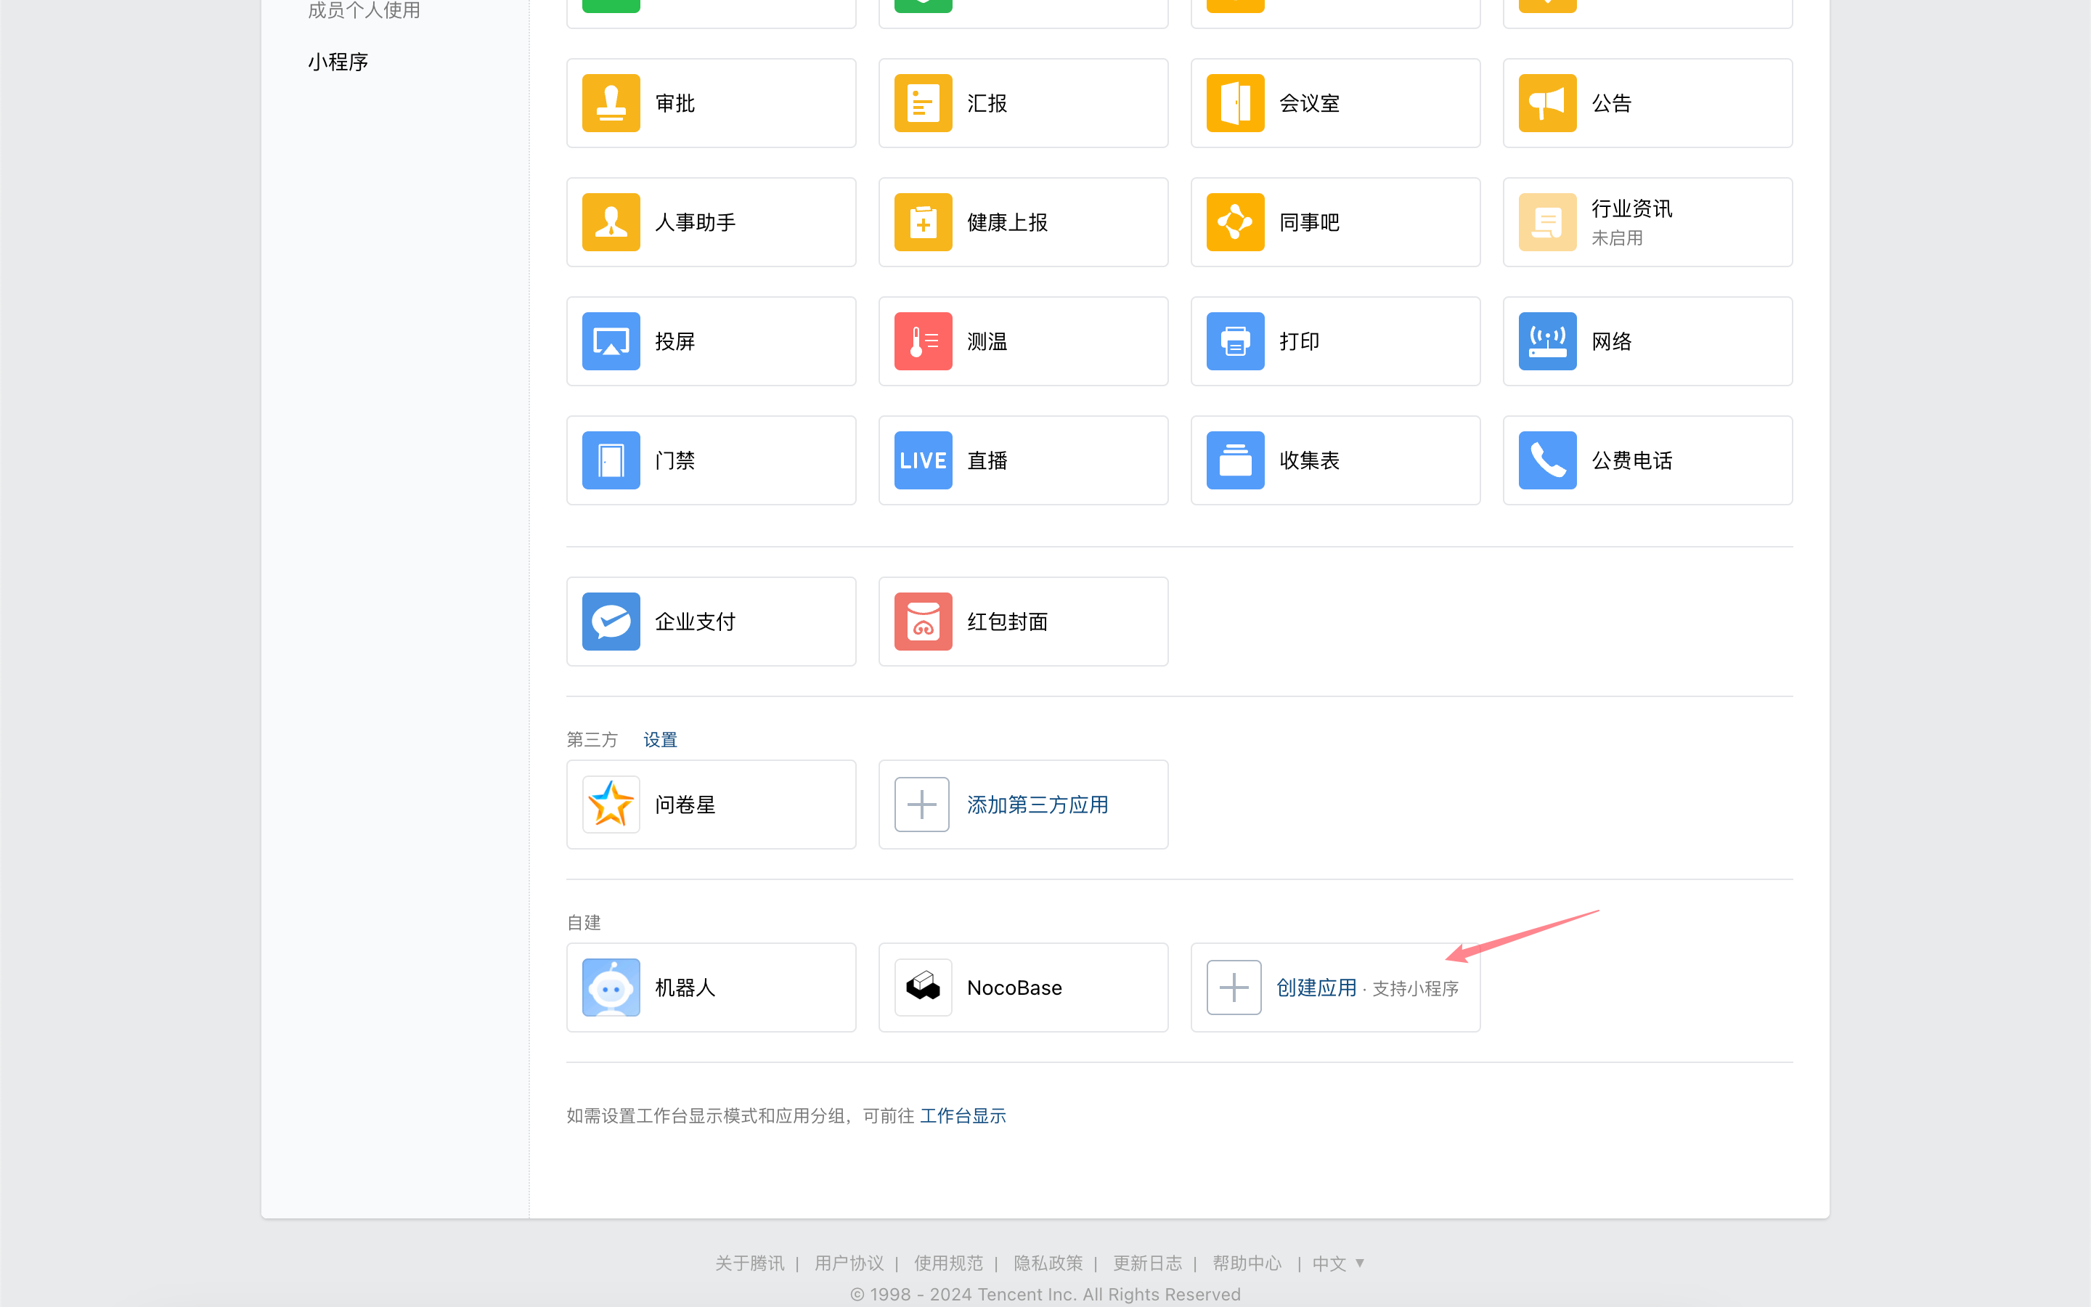Open the 测温 thermometer icon
This screenshot has width=2091, height=1307.
[923, 341]
